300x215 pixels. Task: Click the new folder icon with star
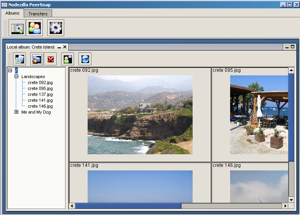37,59
